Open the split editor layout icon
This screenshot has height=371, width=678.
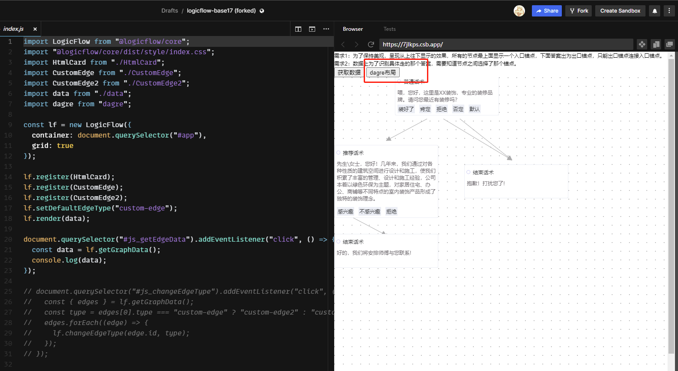pos(298,29)
